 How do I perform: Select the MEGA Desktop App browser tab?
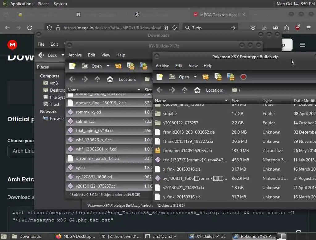click(219, 15)
